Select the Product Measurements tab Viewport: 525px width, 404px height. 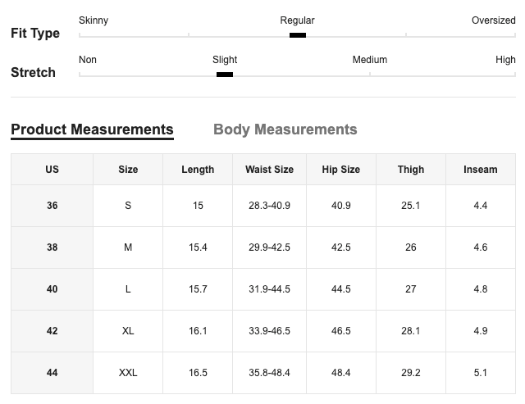[x=92, y=129]
